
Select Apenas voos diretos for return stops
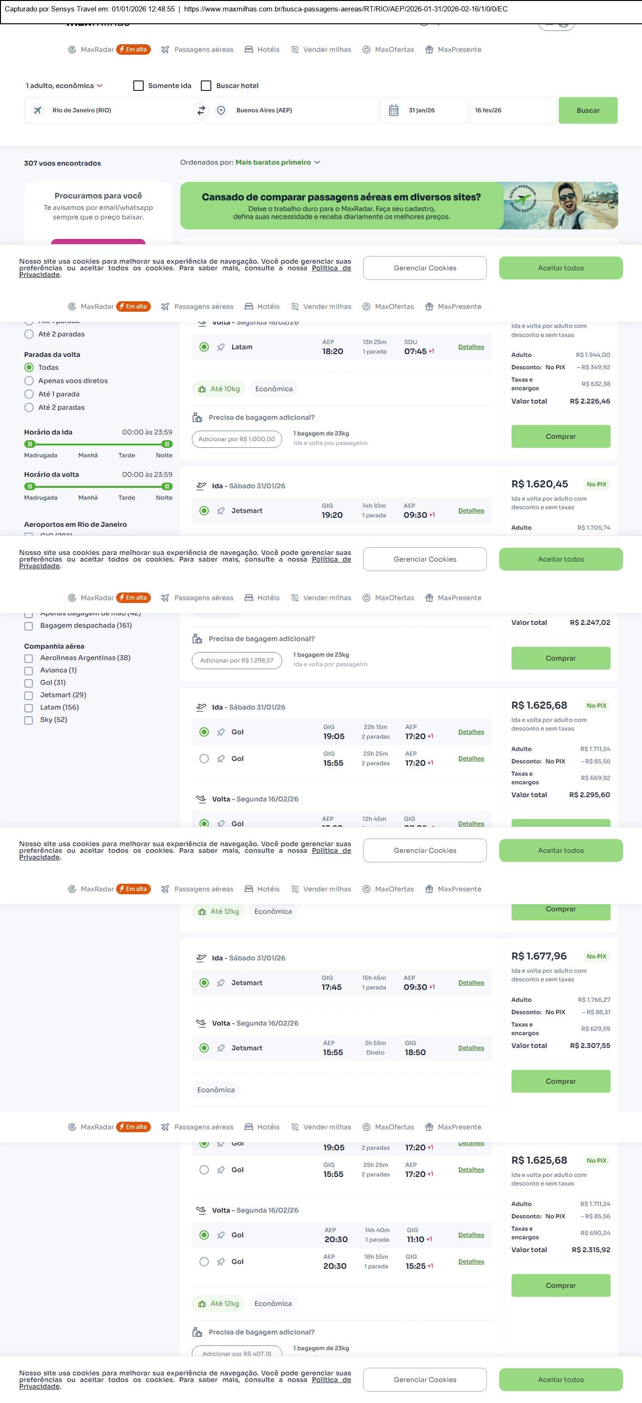coord(30,381)
